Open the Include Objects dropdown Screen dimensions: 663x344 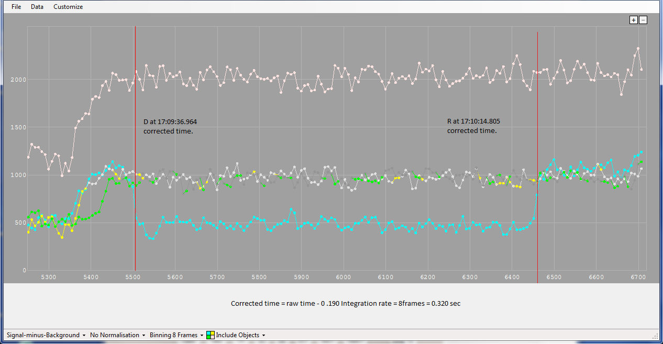coord(236,335)
